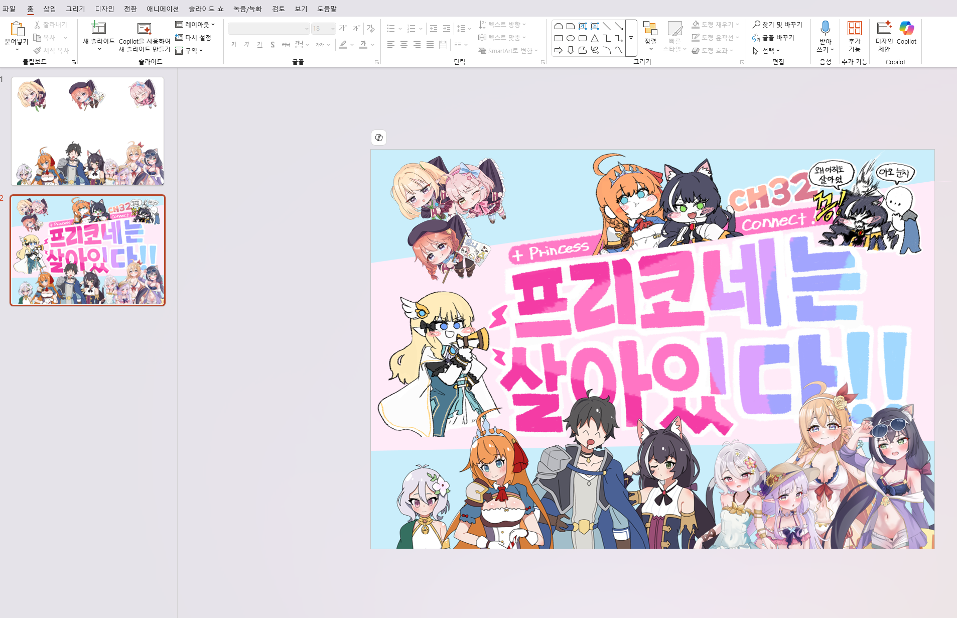This screenshot has height=618, width=957.
Task: Open the 파일 menu tab
Action: 9,9
